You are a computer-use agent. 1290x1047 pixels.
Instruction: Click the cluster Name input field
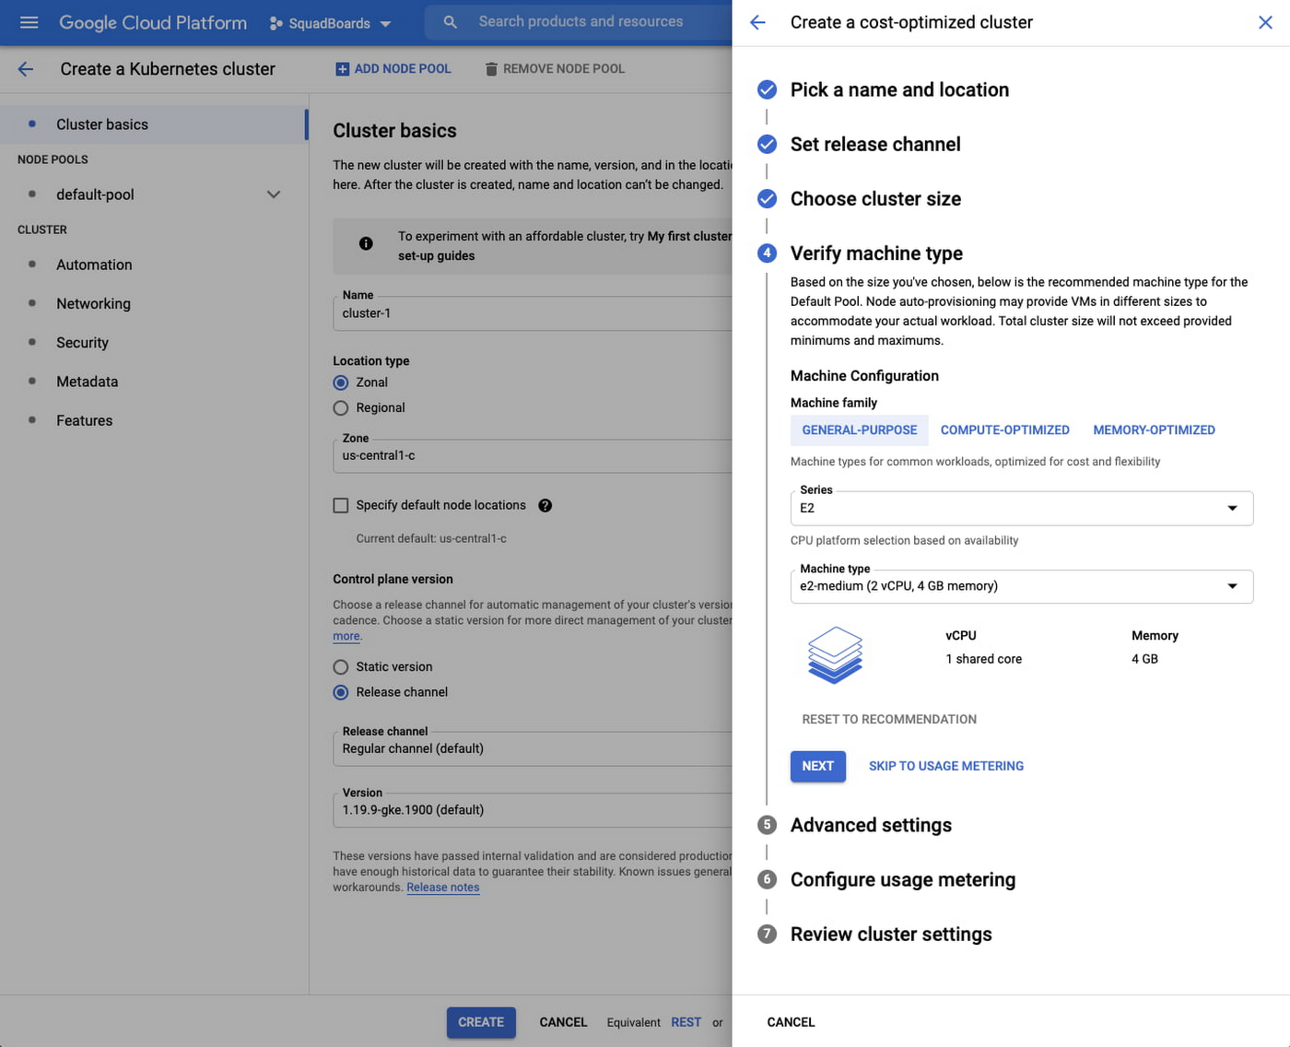click(x=533, y=313)
